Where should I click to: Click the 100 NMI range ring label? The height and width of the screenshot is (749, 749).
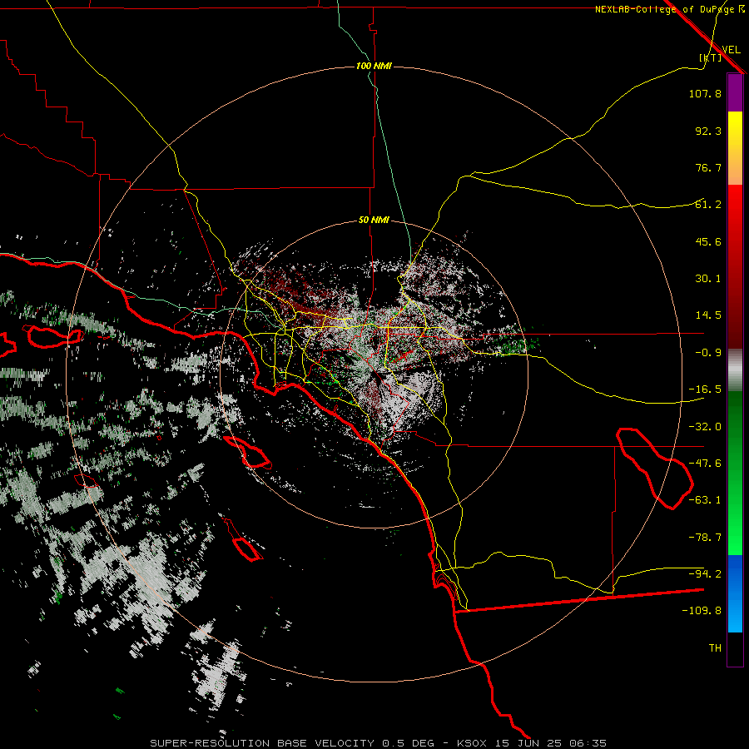click(x=374, y=66)
